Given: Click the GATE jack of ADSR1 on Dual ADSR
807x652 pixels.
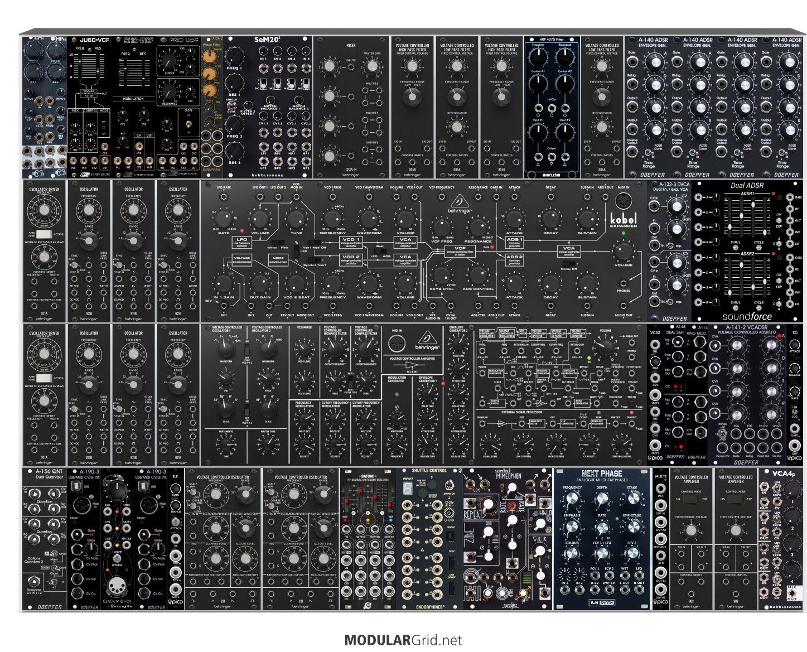Looking at the screenshot, I should pos(790,197).
